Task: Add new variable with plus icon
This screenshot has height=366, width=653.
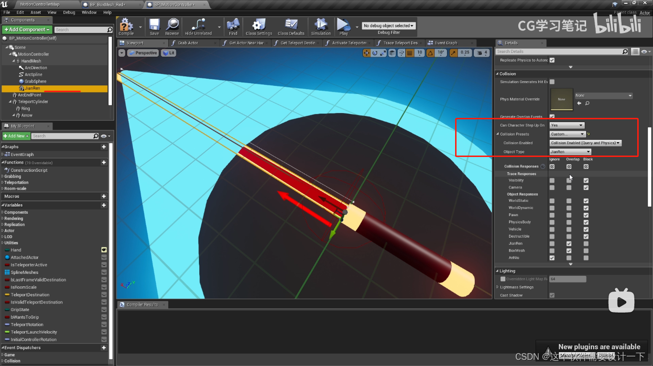Action: [x=104, y=205]
